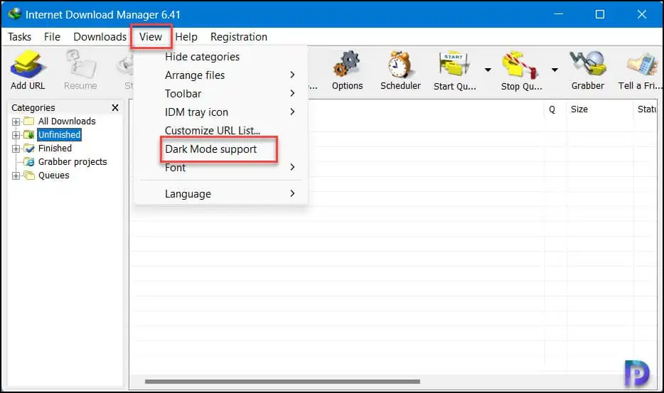Open the Arrange files submenu
The width and height of the screenshot is (664, 393).
[220, 75]
